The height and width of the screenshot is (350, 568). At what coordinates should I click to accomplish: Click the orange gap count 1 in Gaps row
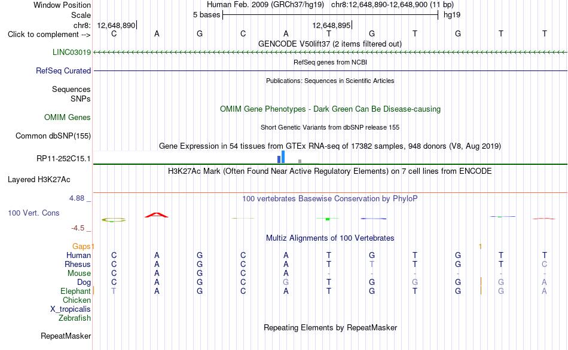tap(480, 246)
